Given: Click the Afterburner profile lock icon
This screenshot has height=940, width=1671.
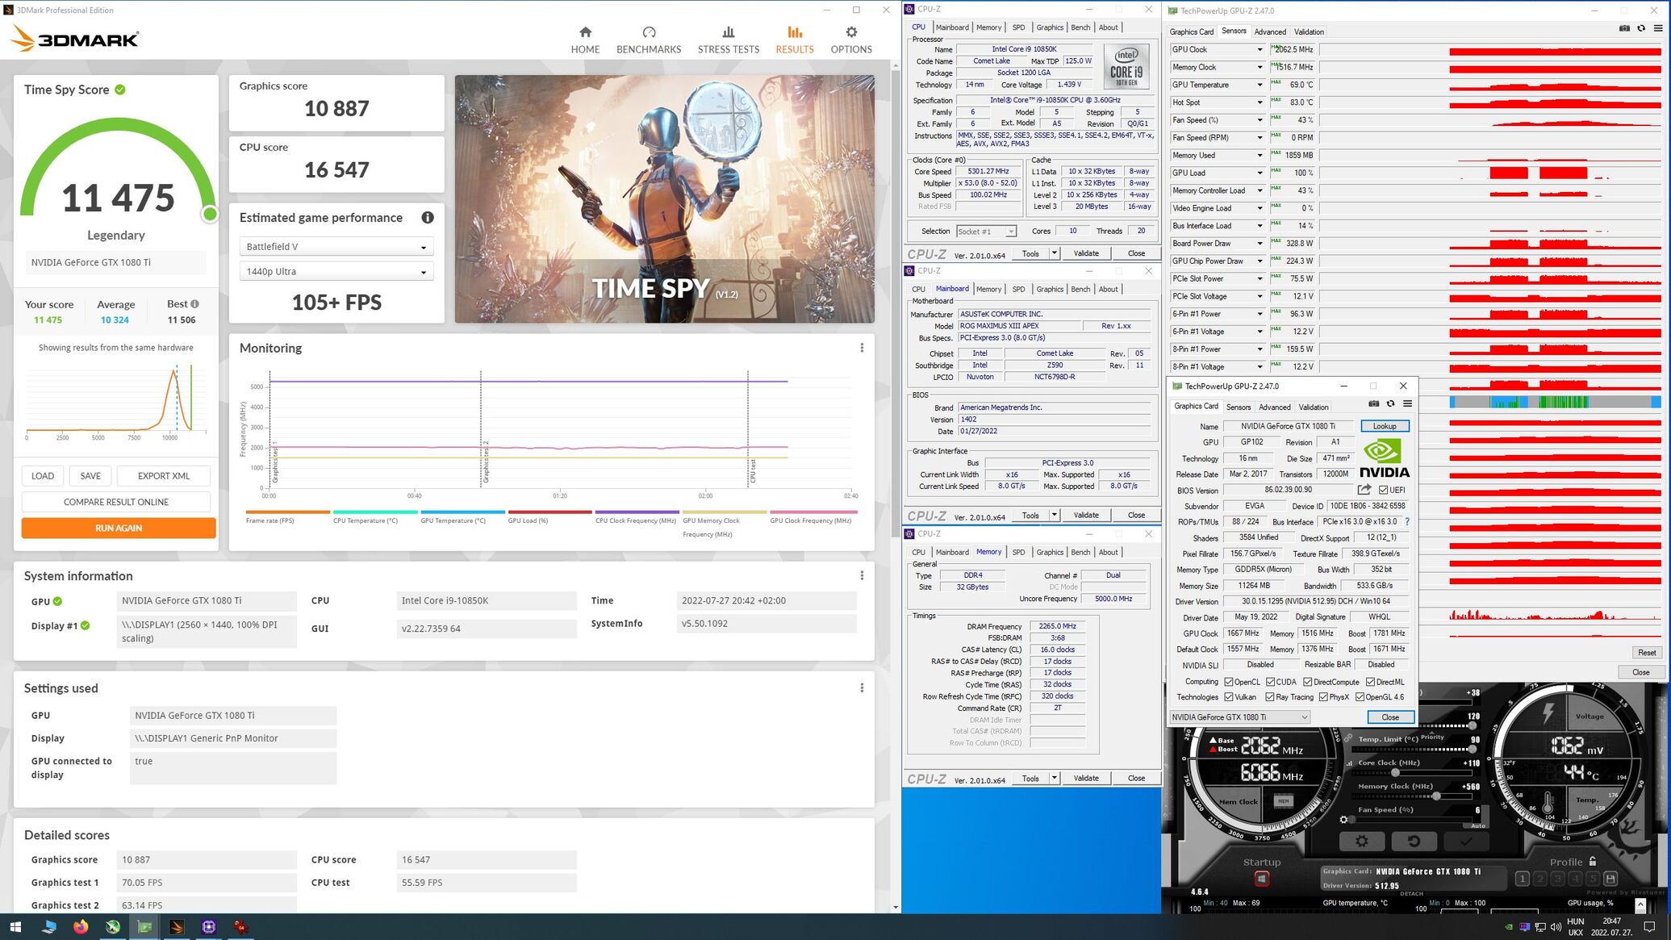Looking at the screenshot, I should click(x=1593, y=862).
